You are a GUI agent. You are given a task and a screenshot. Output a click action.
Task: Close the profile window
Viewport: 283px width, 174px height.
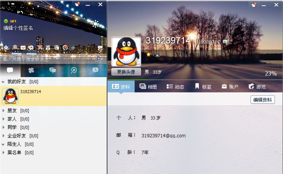tap(276, 5)
